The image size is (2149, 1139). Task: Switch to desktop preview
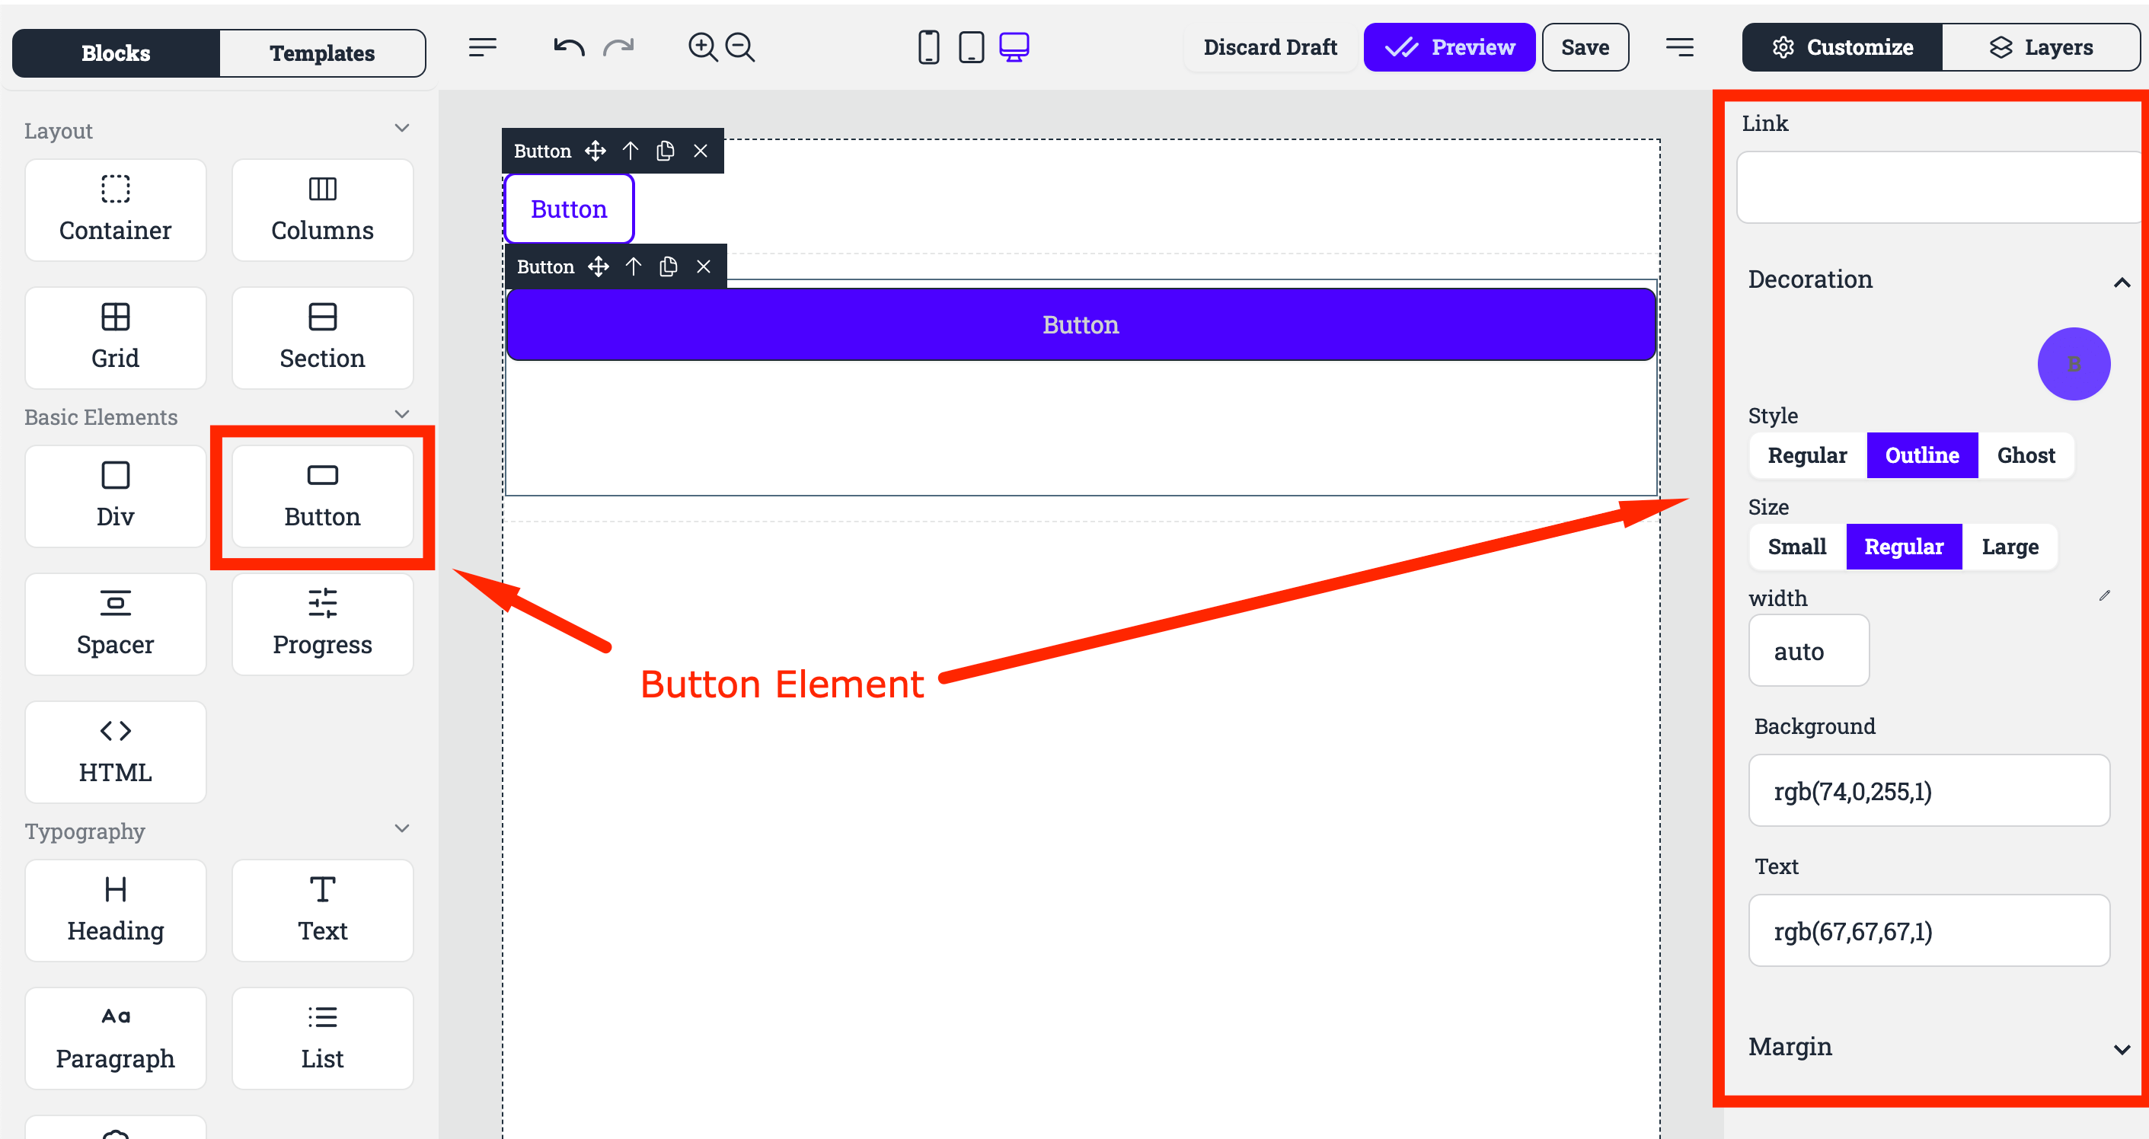1014,47
